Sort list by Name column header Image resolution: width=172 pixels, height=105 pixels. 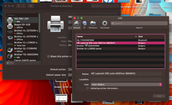pyautogui.click(x=107, y=36)
